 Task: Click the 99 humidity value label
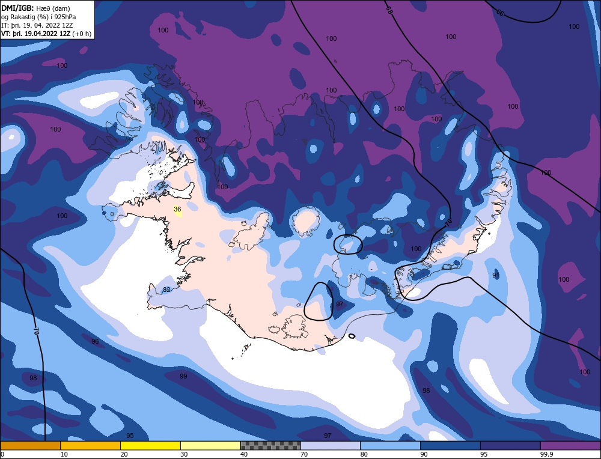183,376
